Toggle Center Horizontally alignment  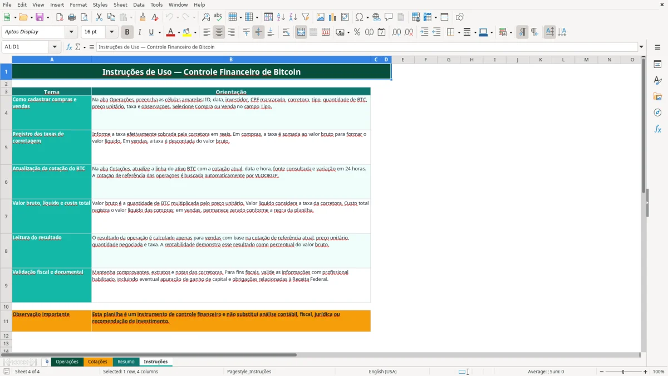click(219, 32)
